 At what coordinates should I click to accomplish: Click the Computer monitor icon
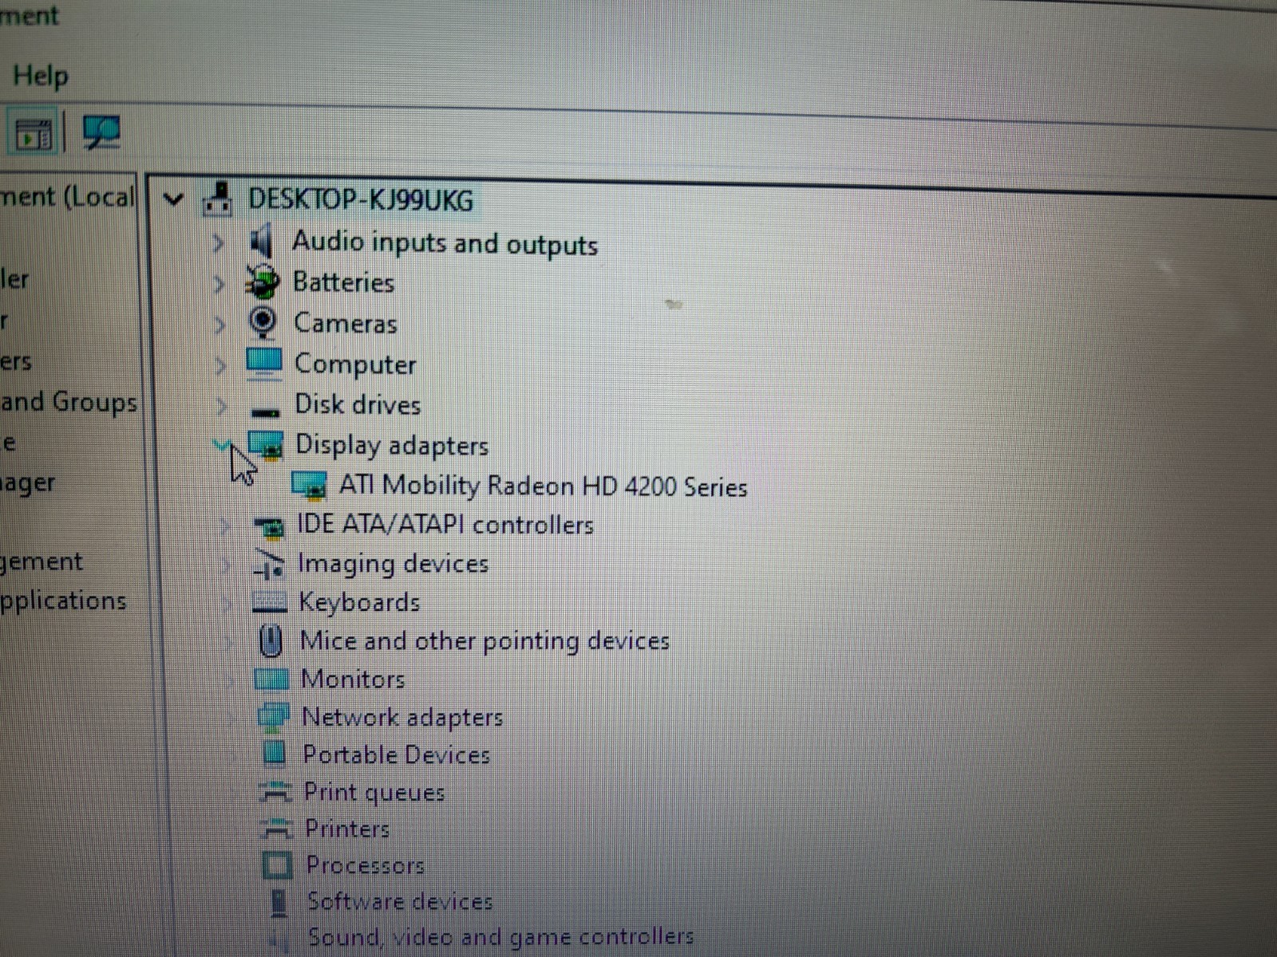pyautogui.click(x=263, y=364)
